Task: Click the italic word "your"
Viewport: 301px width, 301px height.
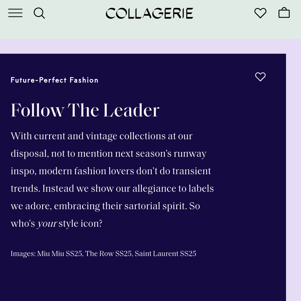Action: [47, 224]
